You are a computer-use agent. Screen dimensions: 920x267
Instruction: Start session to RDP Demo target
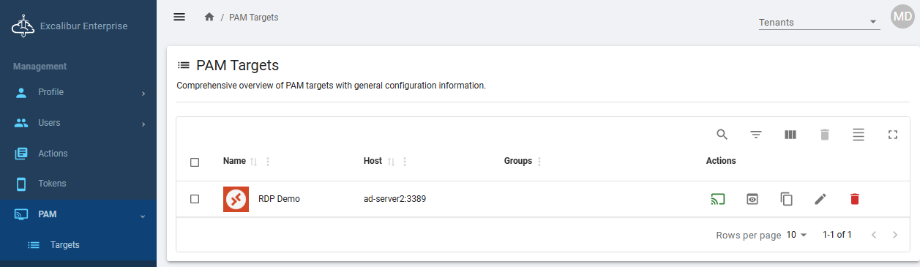tap(717, 199)
